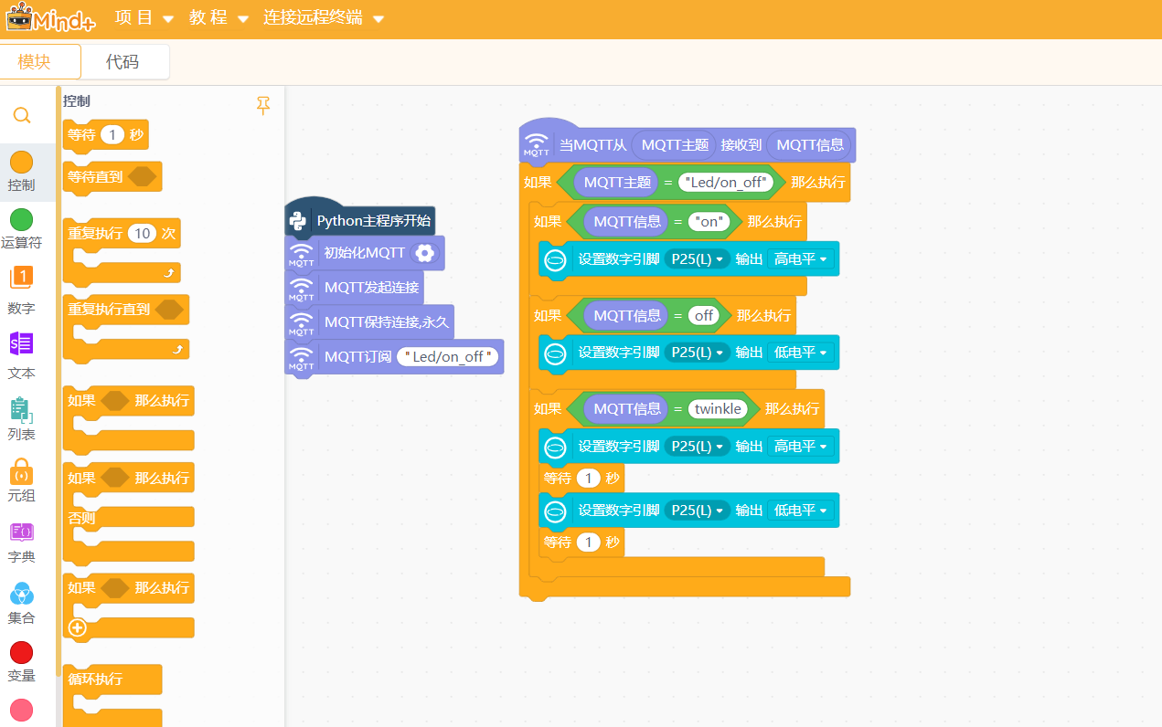Open the 文本 category icon
The width and height of the screenshot is (1162, 727).
point(21,343)
